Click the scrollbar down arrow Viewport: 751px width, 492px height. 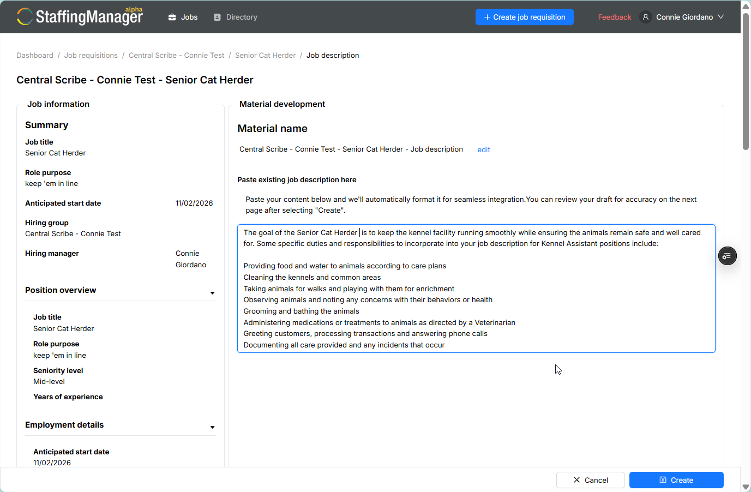(x=746, y=487)
